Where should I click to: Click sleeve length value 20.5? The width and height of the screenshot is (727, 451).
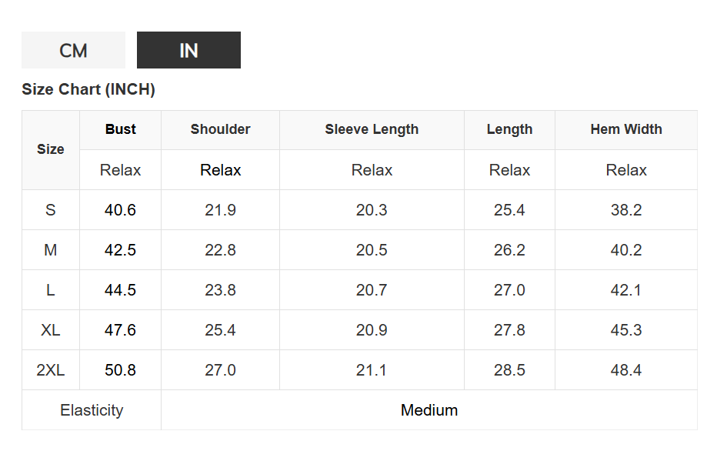pos(372,250)
